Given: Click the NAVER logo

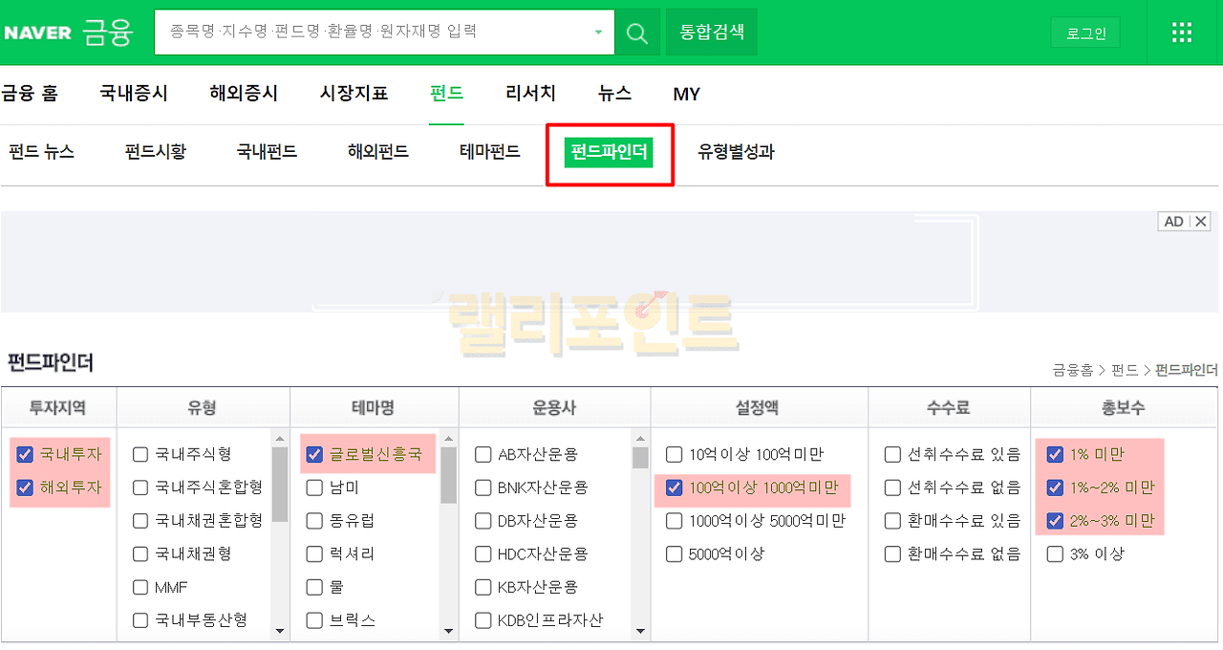Looking at the screenshot, I should click(37, 32).
